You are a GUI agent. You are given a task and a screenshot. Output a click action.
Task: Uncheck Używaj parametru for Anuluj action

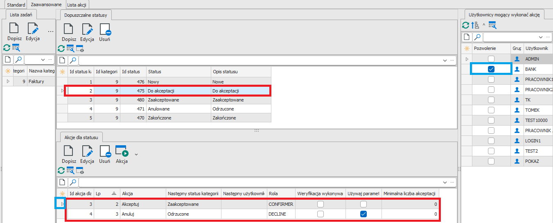[x=363, y=214]
